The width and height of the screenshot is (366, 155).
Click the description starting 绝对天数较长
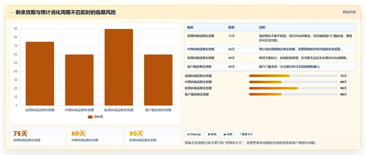click(x=304, y=58)
